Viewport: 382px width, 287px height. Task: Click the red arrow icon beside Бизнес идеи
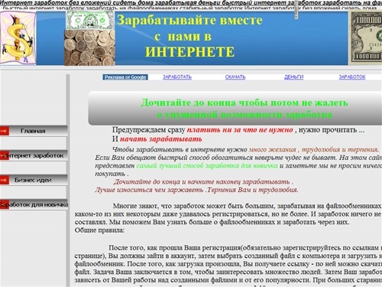(5, 180)
